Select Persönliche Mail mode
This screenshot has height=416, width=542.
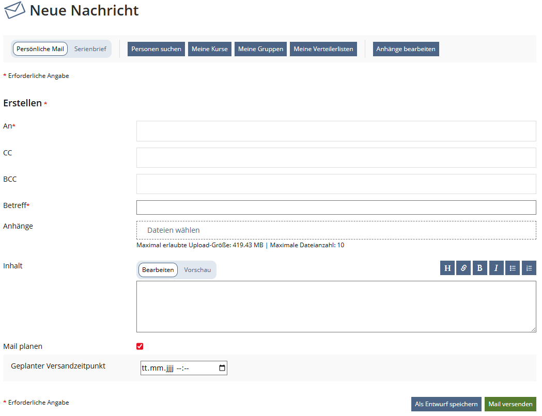(x=40, y=49)
